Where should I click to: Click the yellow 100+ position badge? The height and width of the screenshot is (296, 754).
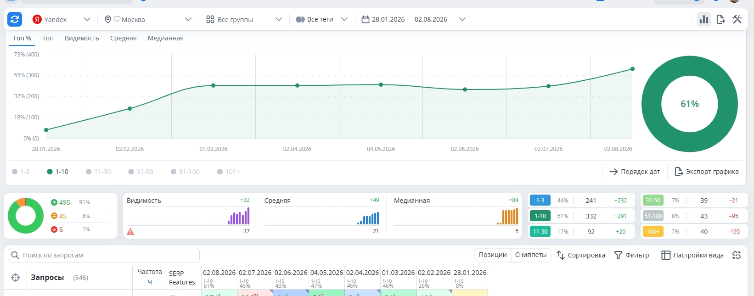[x=653, y=232]
